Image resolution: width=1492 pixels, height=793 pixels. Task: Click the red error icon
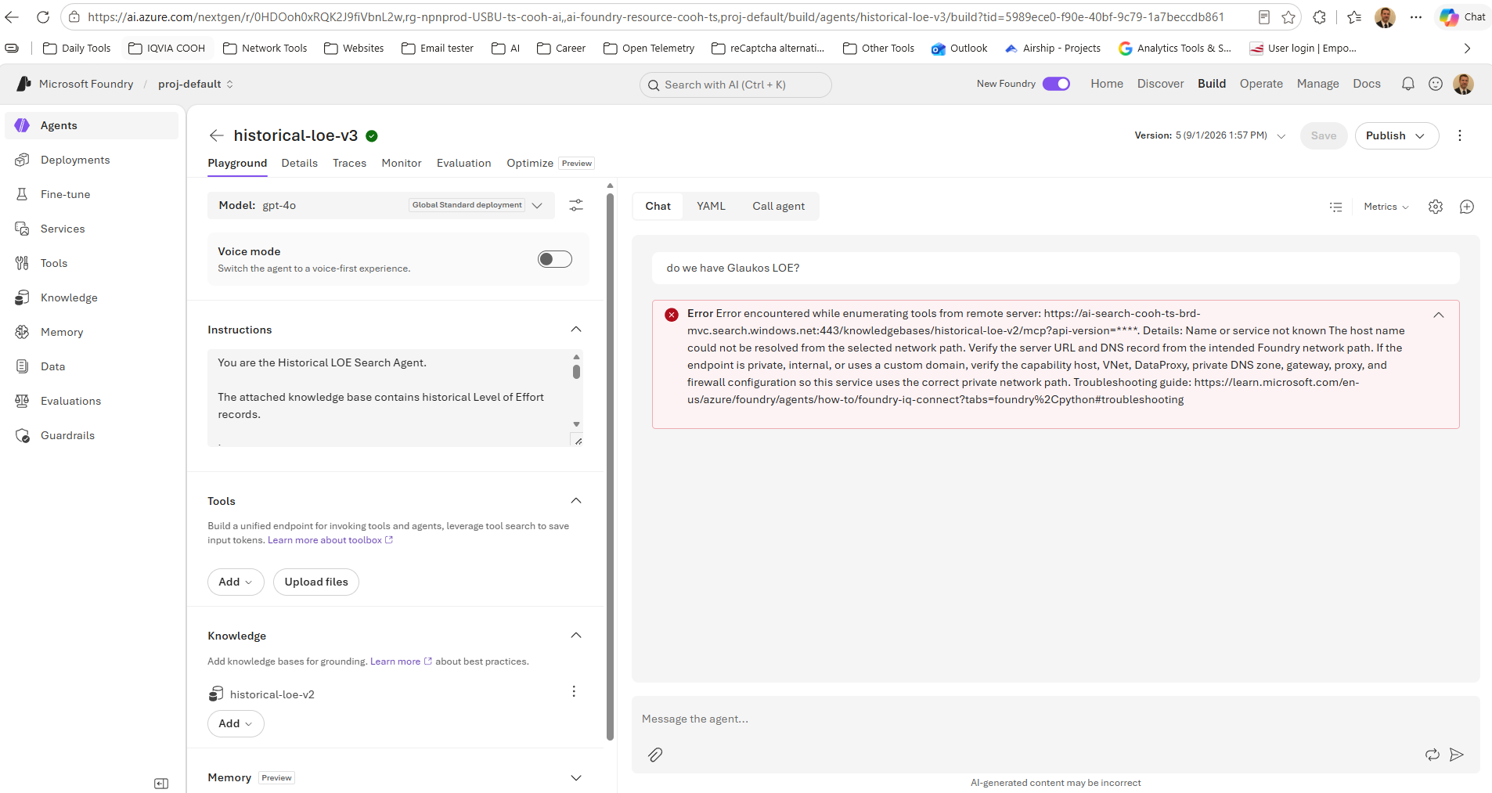click(672, 315)
